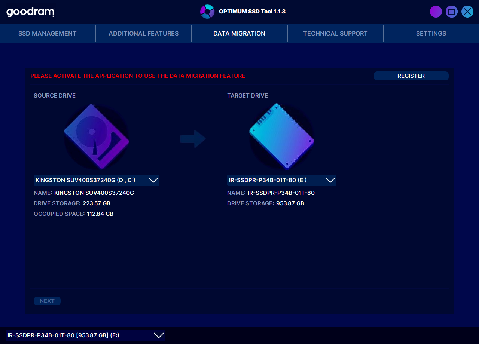This screenshot has width=479, height=344.
Task: Select the Data Migration tab
Action: pos(239,33)
